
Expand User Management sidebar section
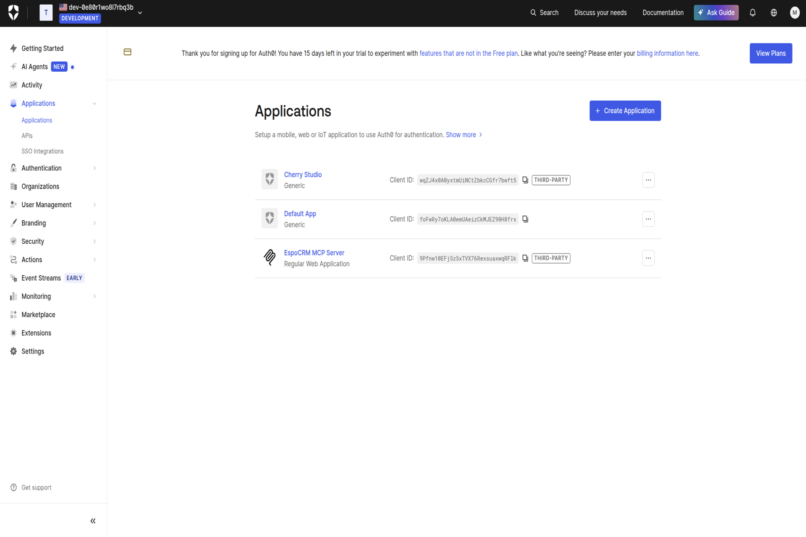[94, 205]
